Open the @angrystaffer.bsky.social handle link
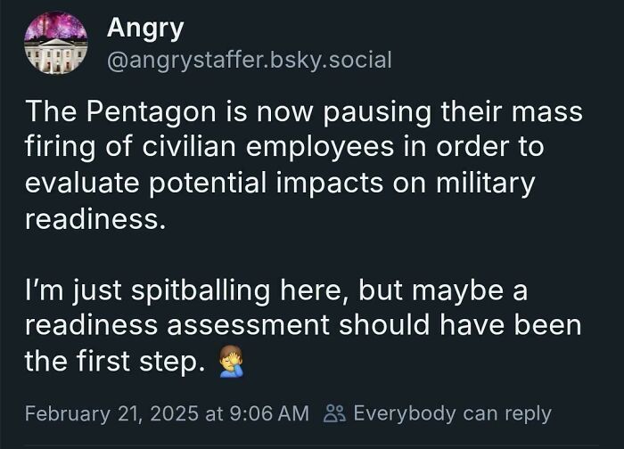Viewport: 624px width, 449px height. pos(249,61)
